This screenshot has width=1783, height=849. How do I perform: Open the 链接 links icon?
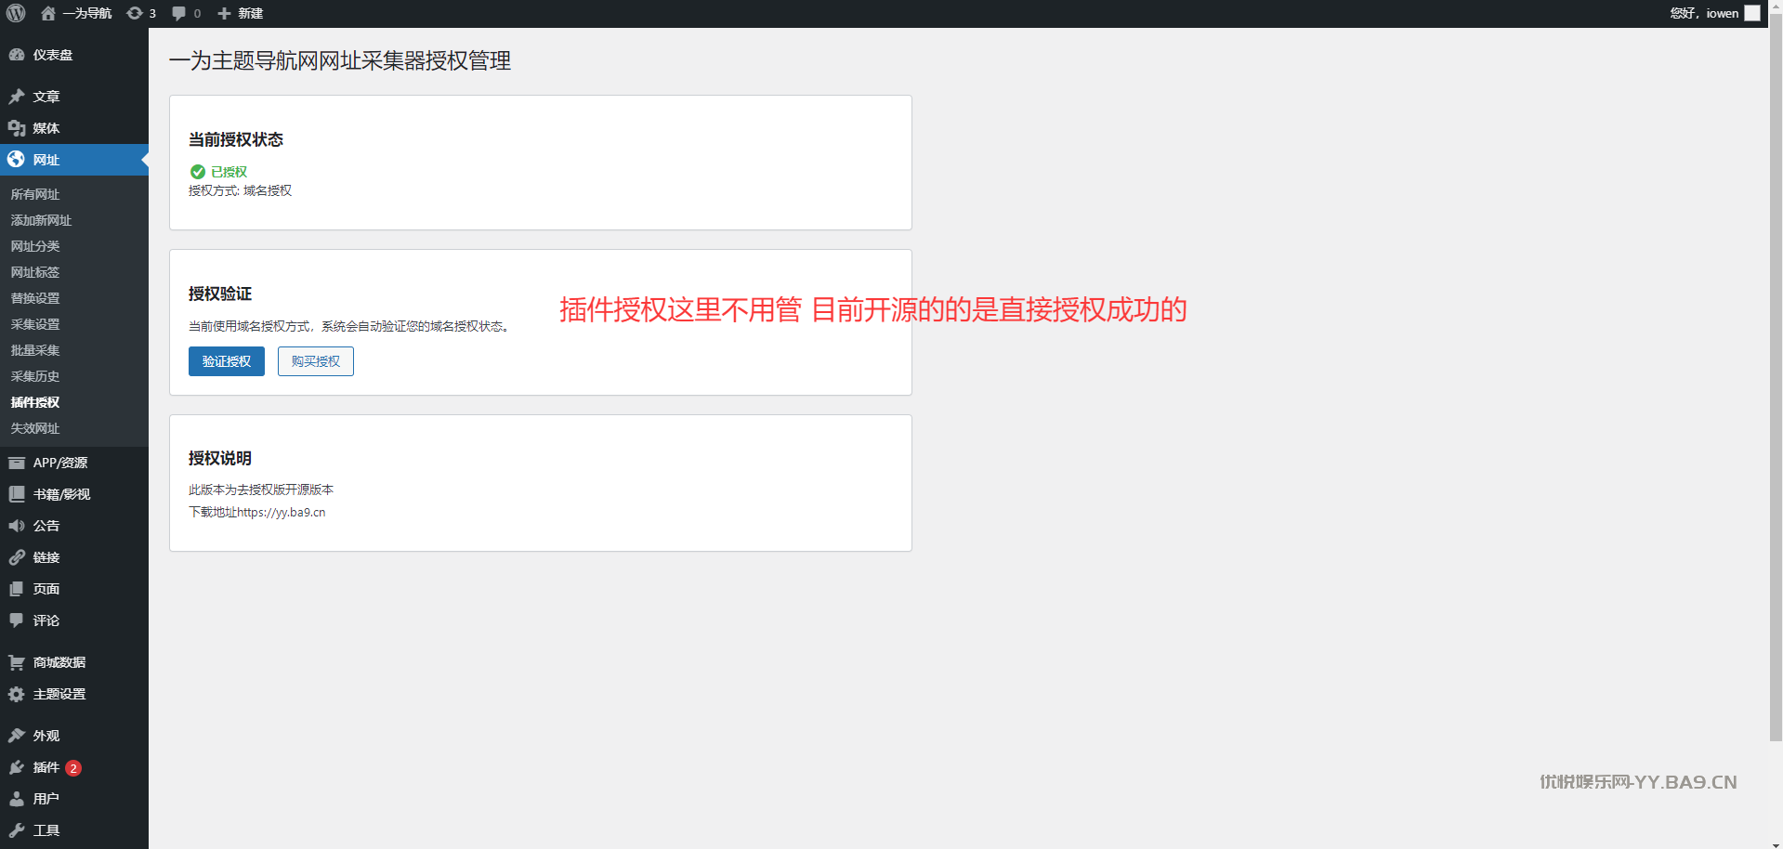pos(17,557)
